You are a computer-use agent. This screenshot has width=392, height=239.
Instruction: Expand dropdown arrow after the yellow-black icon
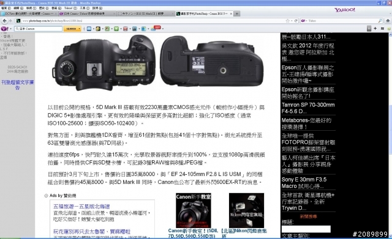[102, 29]
